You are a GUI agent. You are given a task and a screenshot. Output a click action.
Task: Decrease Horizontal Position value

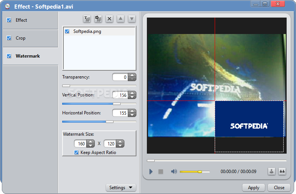[132, 115]
